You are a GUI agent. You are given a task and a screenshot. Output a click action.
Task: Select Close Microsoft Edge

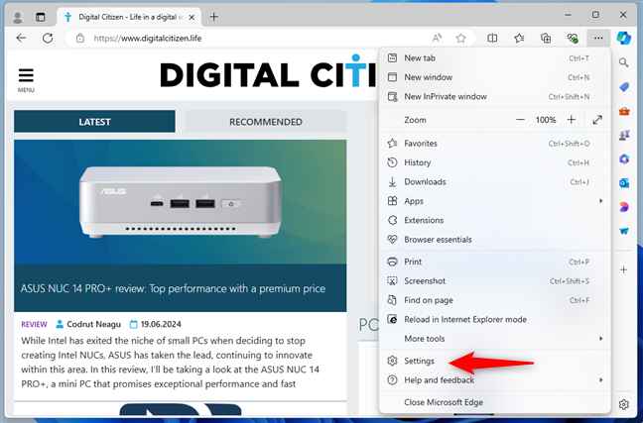(x=494, y=402)
